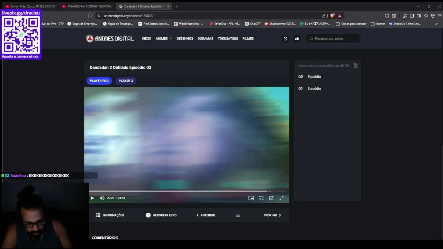Click the episode search icon in sidebar

tap(355, 66)
